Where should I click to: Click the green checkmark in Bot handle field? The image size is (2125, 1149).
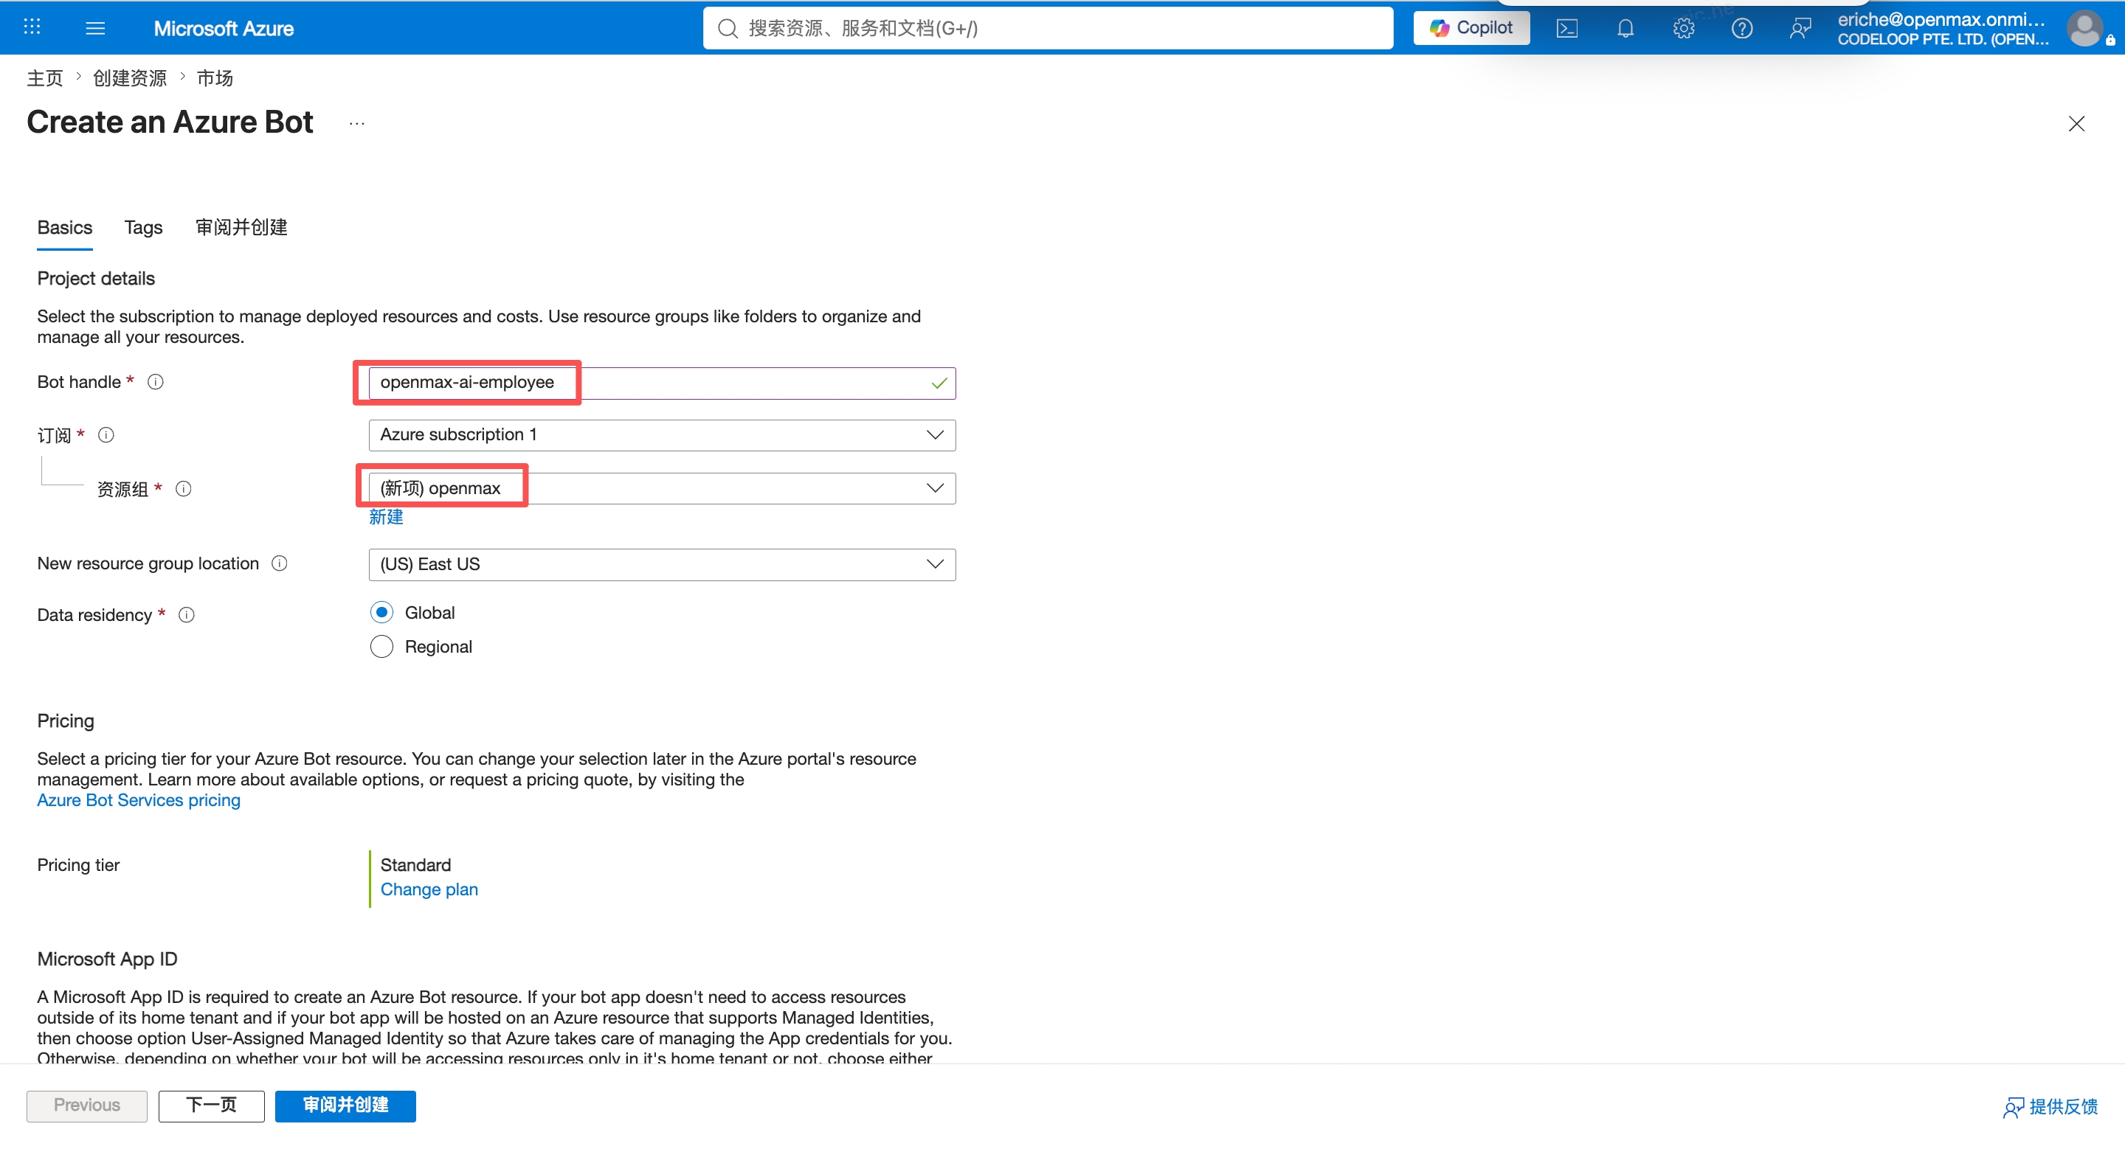(x=938, y=383)
